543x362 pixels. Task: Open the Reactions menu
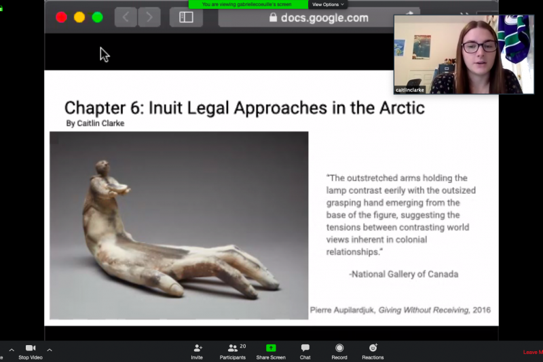coord(373,352)
